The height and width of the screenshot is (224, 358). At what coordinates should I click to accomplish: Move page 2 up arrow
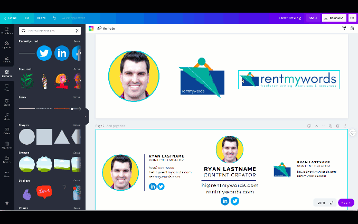tap(316, 126)
